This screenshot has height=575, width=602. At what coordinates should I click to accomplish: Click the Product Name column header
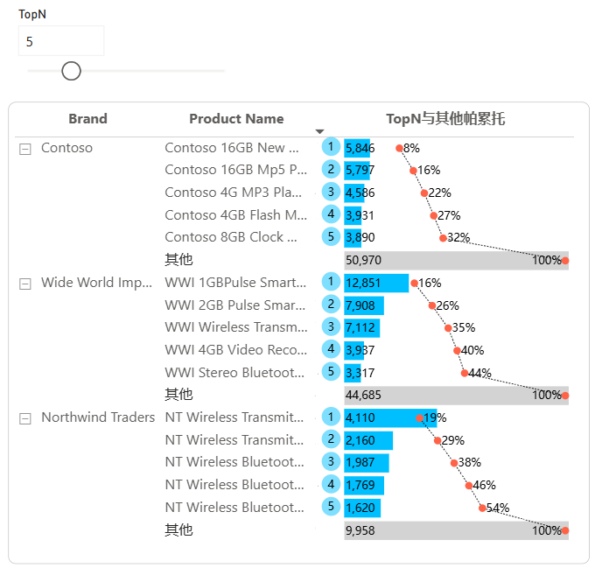coord(236,119)
